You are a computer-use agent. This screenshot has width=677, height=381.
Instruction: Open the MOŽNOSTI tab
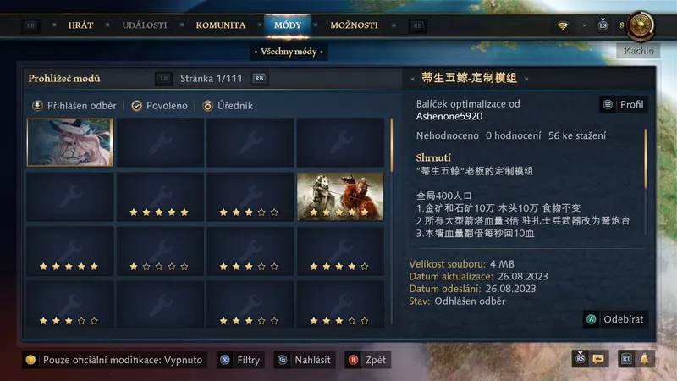tap(354, 25)
